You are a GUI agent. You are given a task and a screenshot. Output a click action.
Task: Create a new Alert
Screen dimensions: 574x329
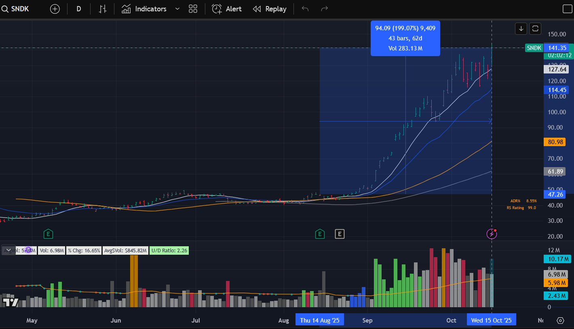(x=227, y=9)
